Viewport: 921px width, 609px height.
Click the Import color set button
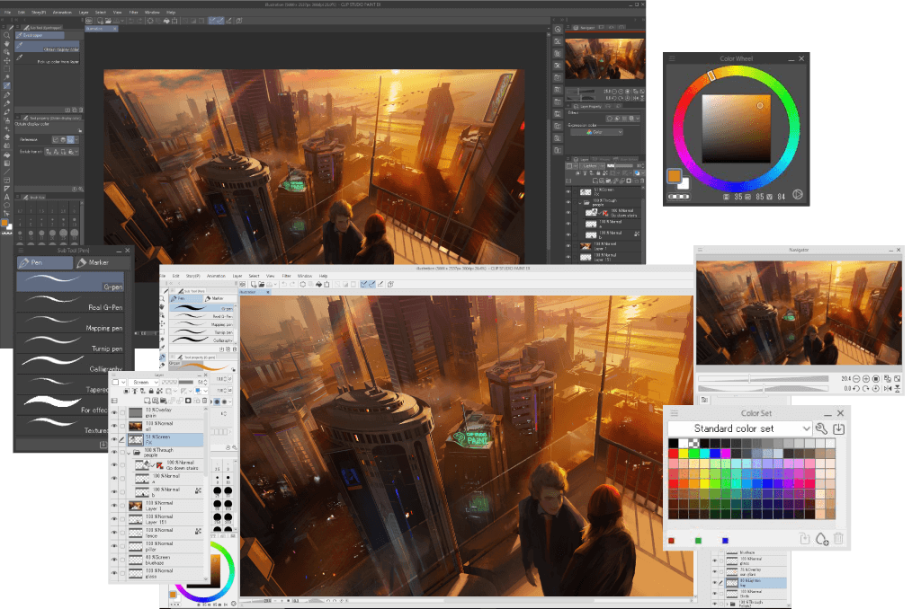coord(839,428)
